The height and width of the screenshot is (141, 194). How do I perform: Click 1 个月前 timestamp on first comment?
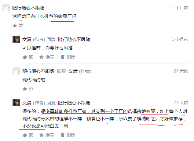tap(180, 8)
